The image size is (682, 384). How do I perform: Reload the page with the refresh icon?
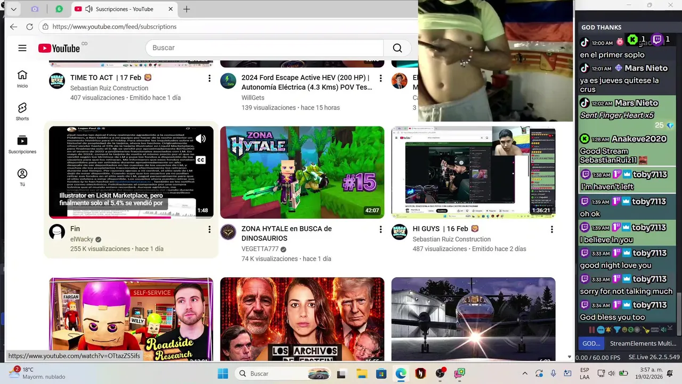tap(30, 27)
